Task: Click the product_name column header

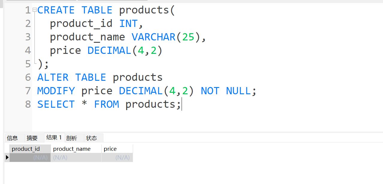Action: 72,149
